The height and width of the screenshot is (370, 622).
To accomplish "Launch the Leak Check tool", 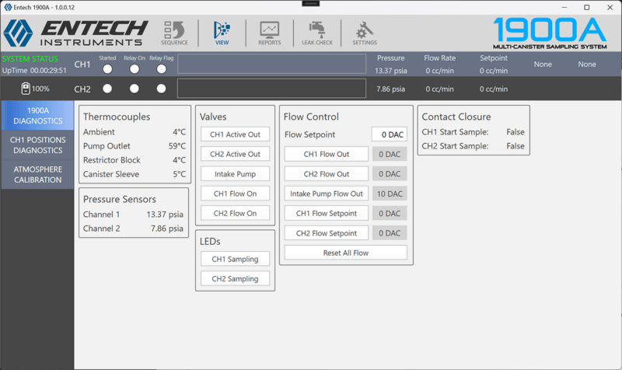I will (317, 32).
